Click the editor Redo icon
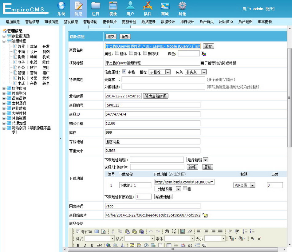 158,231
